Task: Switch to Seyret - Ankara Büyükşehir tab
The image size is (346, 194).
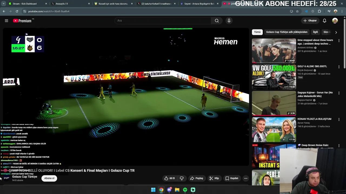Action: point(199,4)
